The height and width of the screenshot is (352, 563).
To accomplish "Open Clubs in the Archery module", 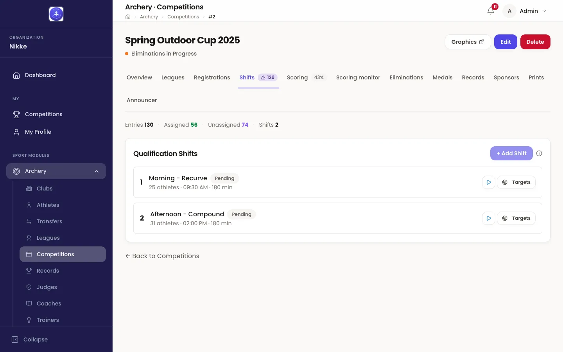I will tap(63, 189).
